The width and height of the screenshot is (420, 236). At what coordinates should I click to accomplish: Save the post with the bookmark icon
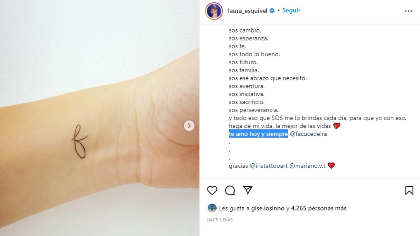click(x=409, y=190)
